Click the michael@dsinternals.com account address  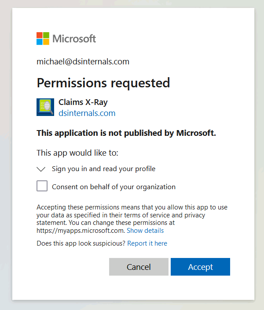83,62
